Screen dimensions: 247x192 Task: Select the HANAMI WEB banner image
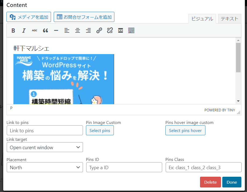tap(64, 79)
